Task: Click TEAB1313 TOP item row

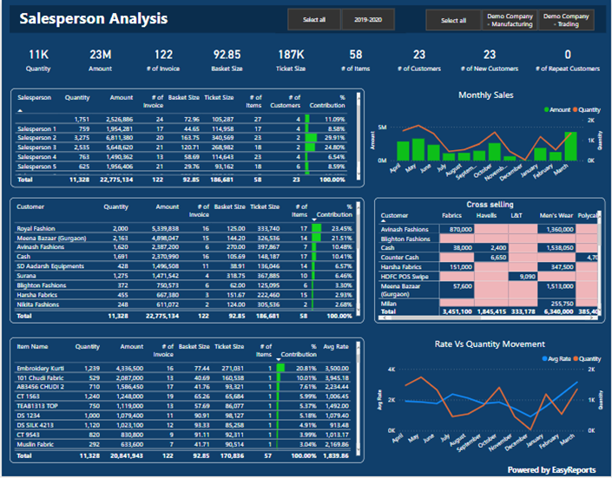Action: 182,406
